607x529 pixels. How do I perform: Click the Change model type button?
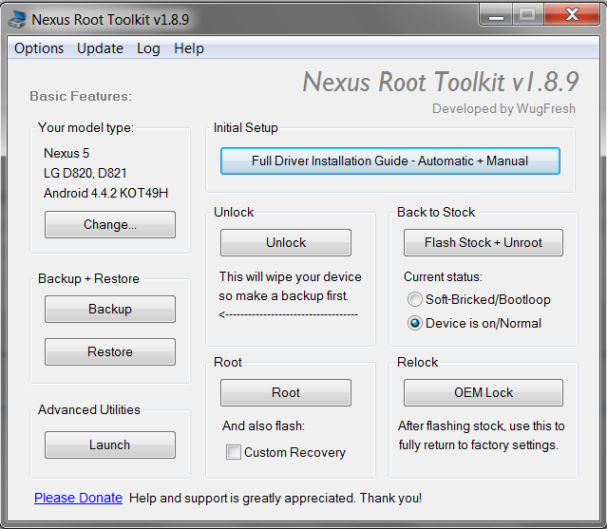[x=110, y=225]
